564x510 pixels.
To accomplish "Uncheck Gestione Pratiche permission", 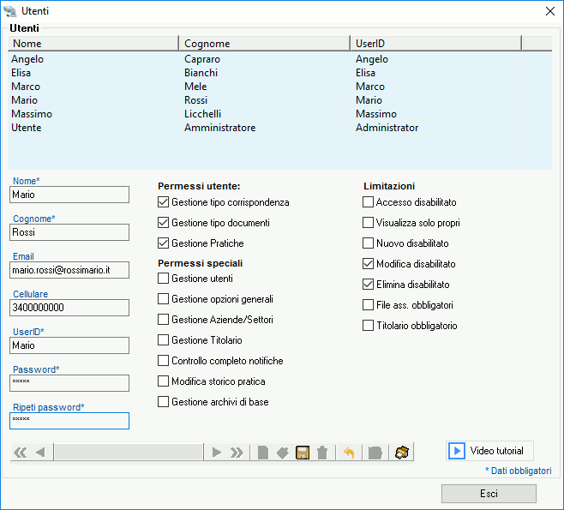I will pyautogui.click(x=164, y=243).
